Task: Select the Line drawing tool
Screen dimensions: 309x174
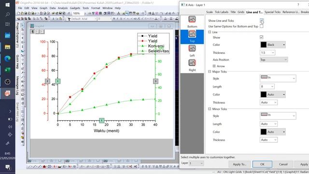Action: [x=23, y=77]
